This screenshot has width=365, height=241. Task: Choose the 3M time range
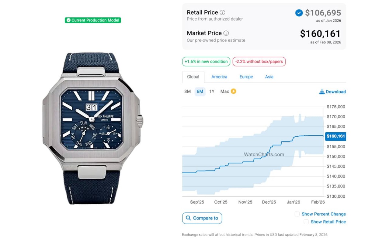[x=187, y=91]
